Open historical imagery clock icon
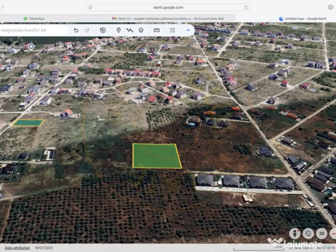336x252 pixels. click(x=103, y=30)
